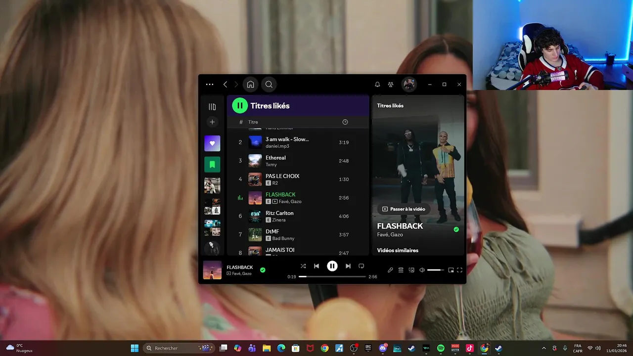Pause playback in the bottom bar
The width and height of the screenshot is (633, 356).
(332, 266)
